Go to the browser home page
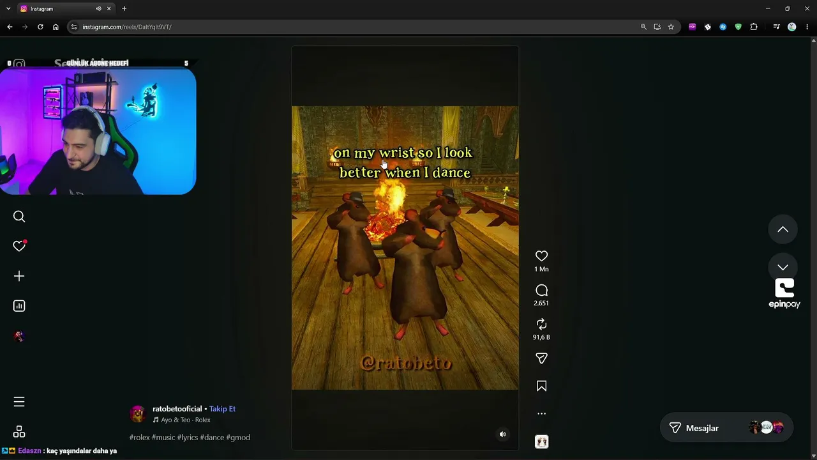The image size is (817, 460). coord(56,27)
